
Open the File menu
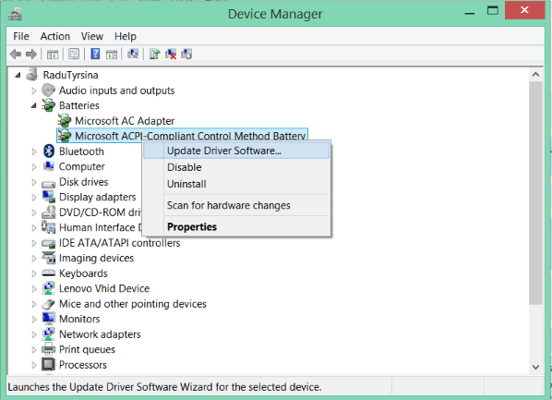click(21, 36)
